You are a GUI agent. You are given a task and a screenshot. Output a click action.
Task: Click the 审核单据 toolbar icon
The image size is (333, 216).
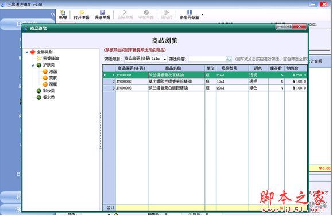pos(146,15)
